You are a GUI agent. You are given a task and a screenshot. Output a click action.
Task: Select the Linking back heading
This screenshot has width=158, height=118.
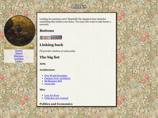tap(51, 45)
